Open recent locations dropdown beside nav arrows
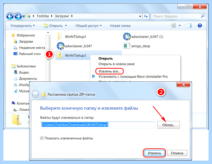 pos(24,16)
